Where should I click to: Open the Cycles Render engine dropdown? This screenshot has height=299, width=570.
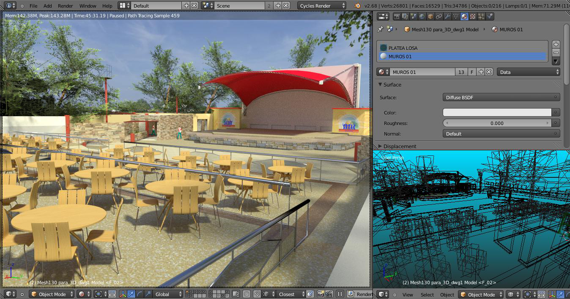click(322, 6)
